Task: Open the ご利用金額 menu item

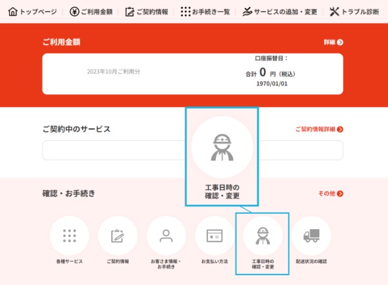Action: (x=91, y=12)
